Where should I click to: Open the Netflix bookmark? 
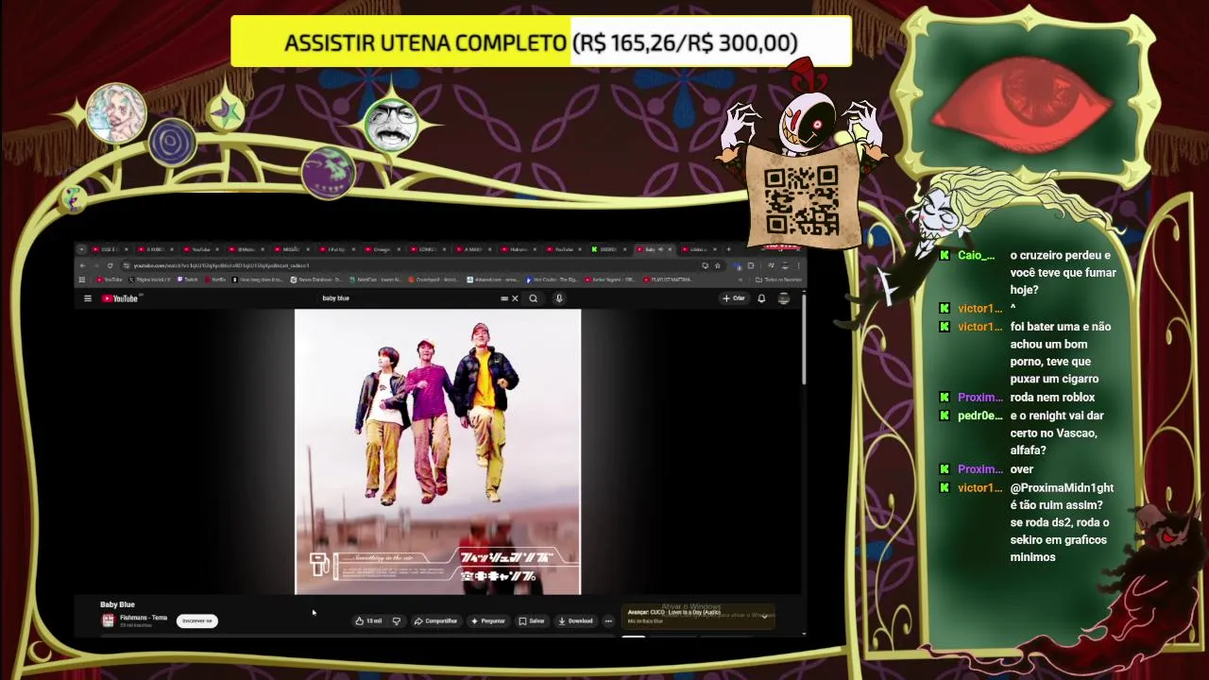(x=214, y=280)
